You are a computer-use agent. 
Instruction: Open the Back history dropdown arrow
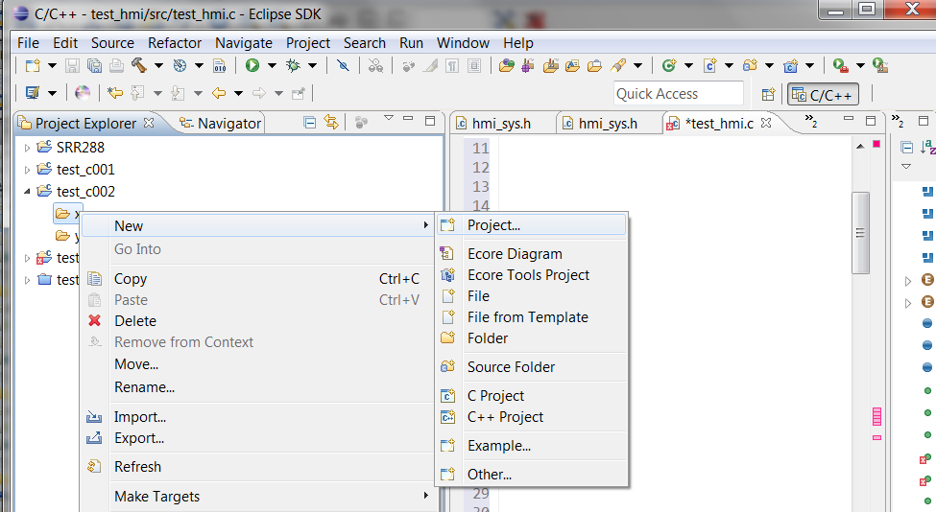point(238,93)
